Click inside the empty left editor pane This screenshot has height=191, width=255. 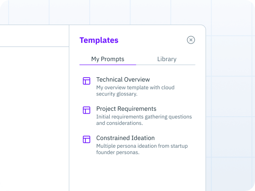[34, 118]
